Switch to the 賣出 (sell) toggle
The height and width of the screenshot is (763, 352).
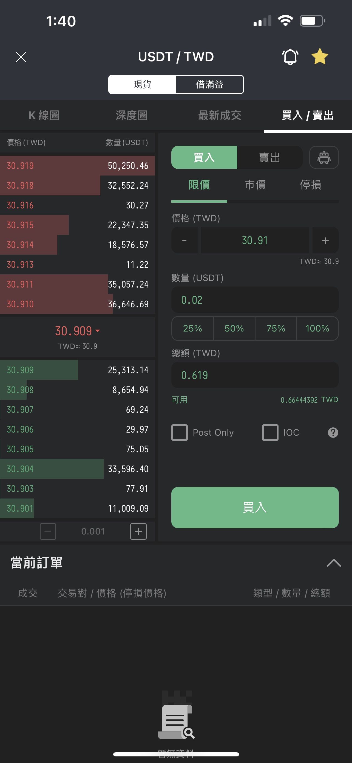click(269, 157)
